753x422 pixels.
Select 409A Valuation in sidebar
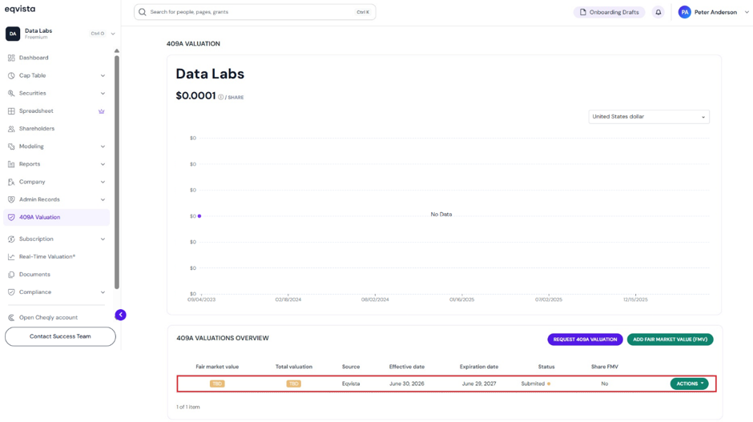coord(57,218)
